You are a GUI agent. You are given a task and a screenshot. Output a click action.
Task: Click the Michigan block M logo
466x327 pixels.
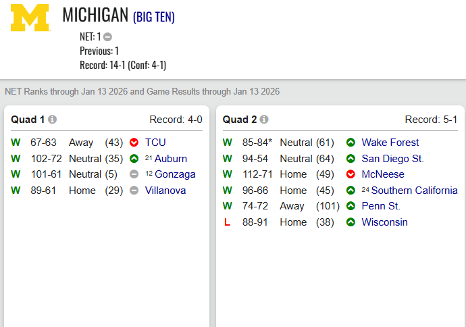coord(30,18)
